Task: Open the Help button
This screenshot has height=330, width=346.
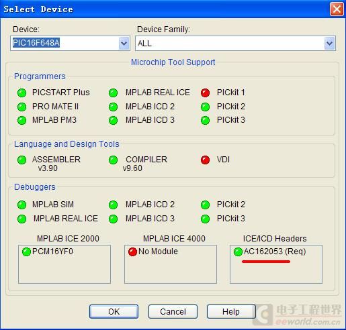Action: click(231, 312)
